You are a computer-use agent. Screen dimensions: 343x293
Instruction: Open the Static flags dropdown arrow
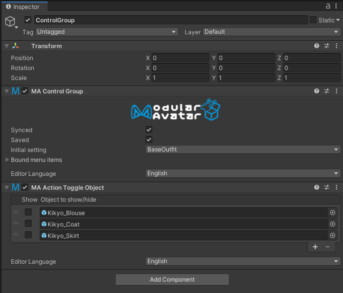[338, 20]
